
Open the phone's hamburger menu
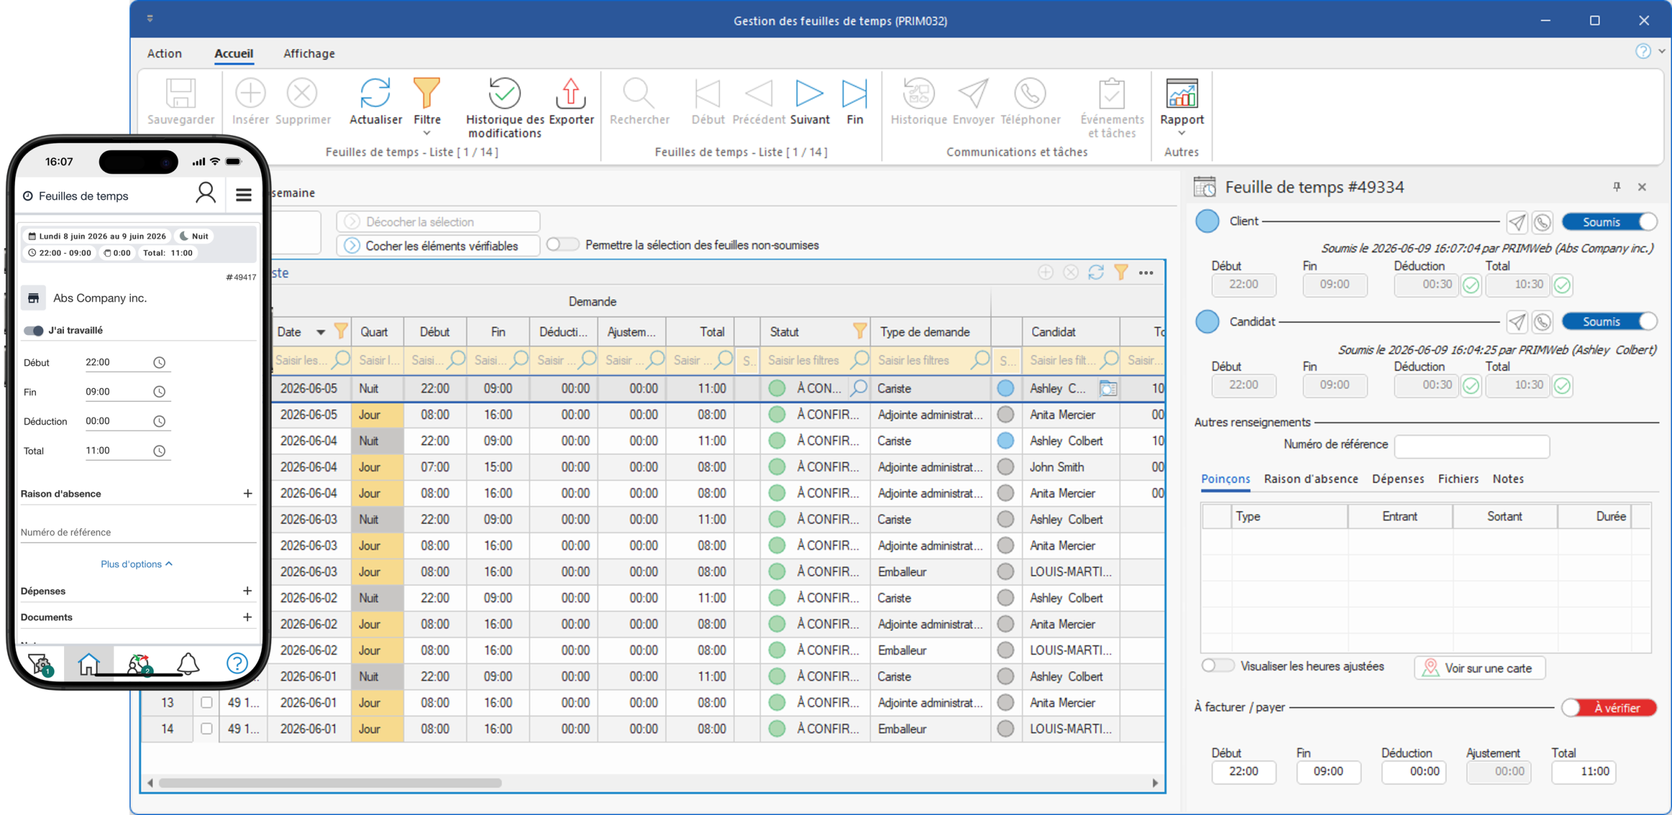point(244,194)
